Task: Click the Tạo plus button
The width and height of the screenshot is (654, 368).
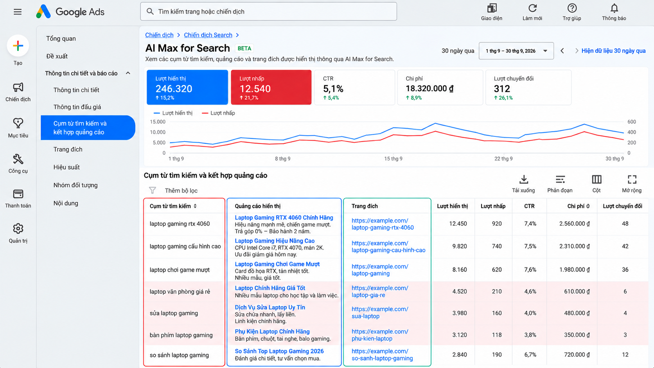Action: pos(18,46)
